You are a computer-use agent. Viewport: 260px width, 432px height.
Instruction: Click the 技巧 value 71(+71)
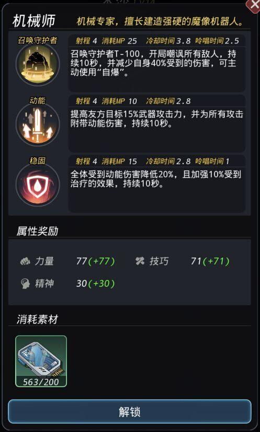(x=210, y=261)
